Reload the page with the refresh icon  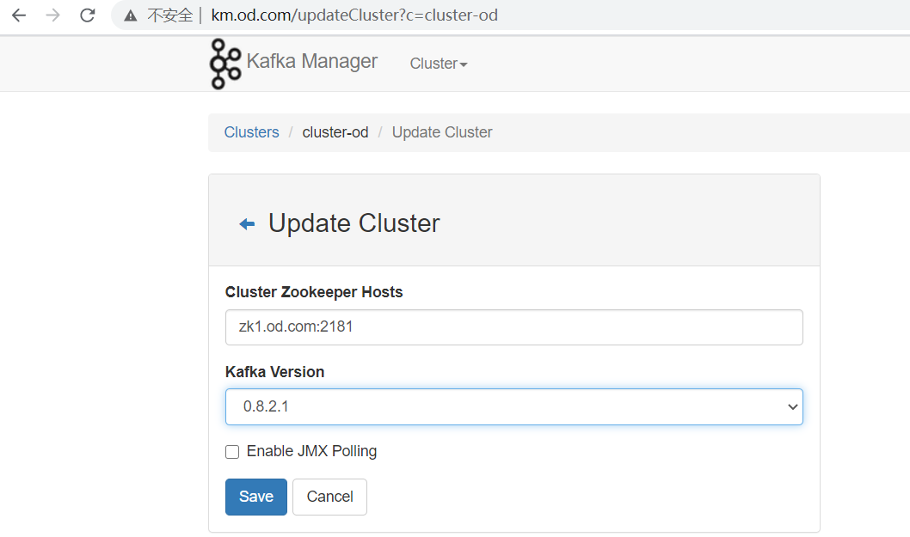pos(87,15)
